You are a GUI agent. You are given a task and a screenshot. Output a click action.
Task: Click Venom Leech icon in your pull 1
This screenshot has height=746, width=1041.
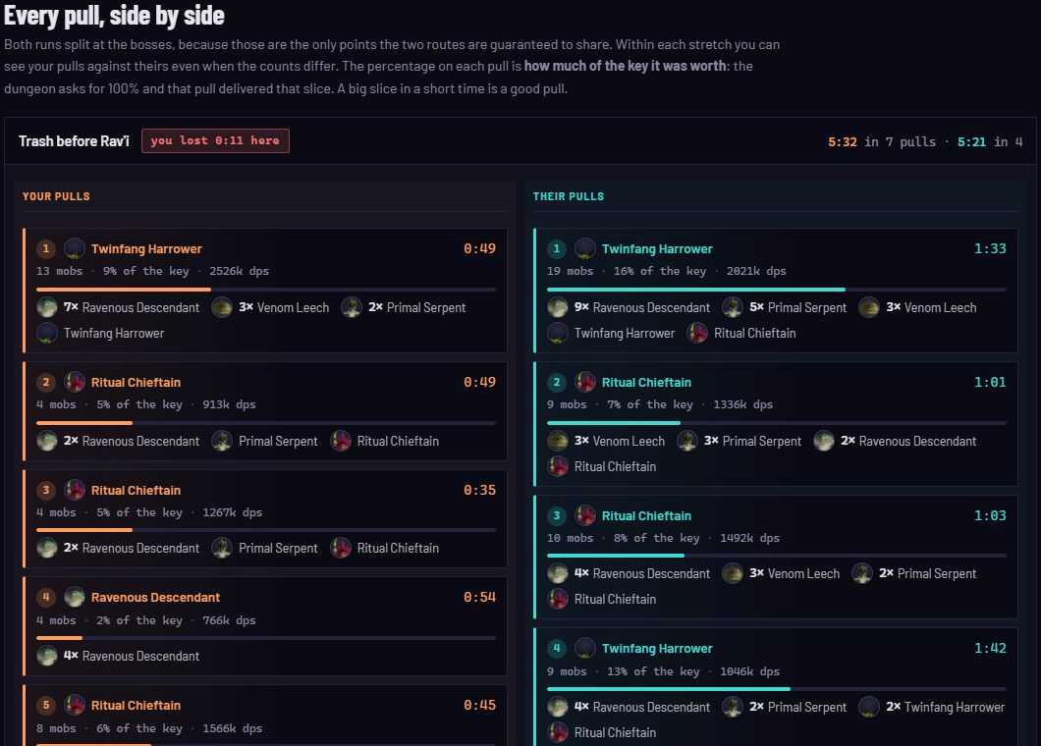[x=222, y=307]
